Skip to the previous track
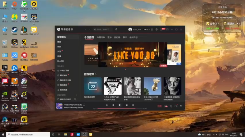Screen dimensions: 245x137 [x=113, y=105]
